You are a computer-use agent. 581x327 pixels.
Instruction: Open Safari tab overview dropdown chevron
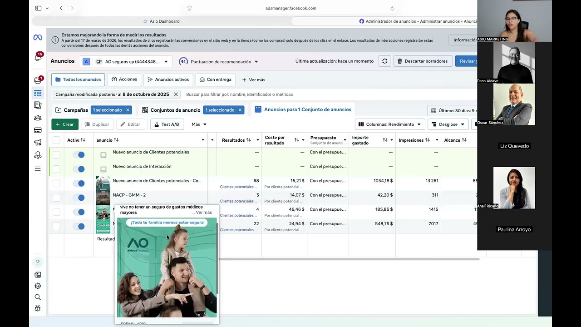47,8
